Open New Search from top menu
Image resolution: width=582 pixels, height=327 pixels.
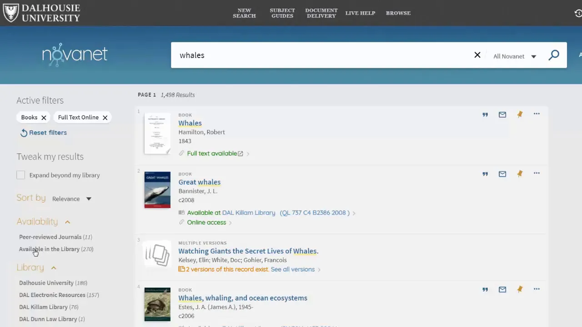pyautogui.click(x=244, y=13)
